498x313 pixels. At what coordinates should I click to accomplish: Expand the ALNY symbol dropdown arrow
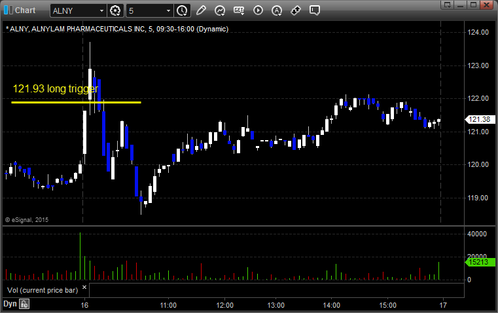101,10
